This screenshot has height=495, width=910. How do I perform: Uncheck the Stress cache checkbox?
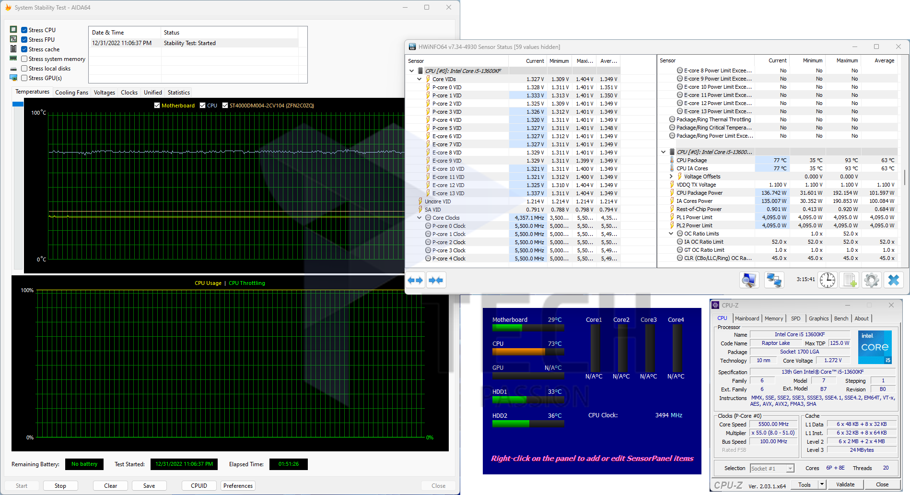pyautogui.click(x=24, y=49)
